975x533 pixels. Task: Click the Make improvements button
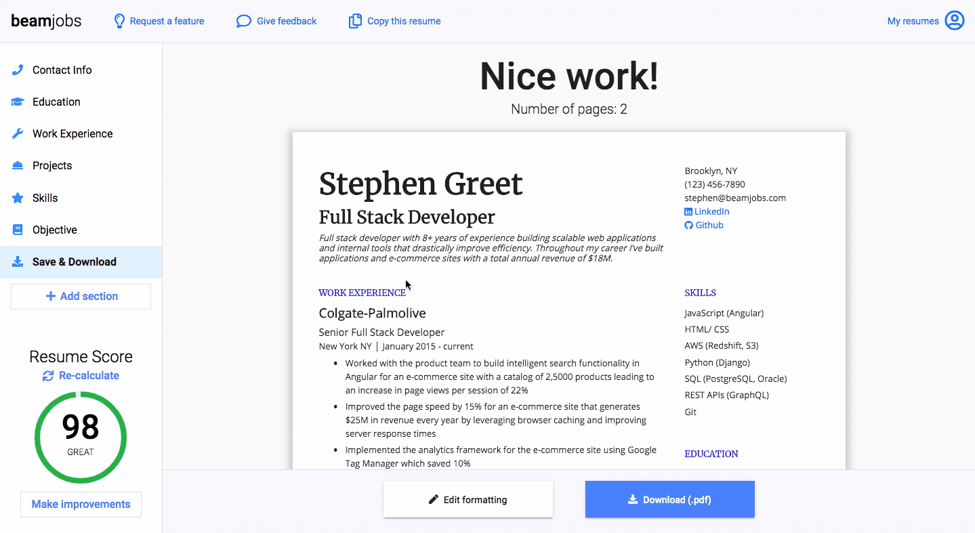click(81, 504)
